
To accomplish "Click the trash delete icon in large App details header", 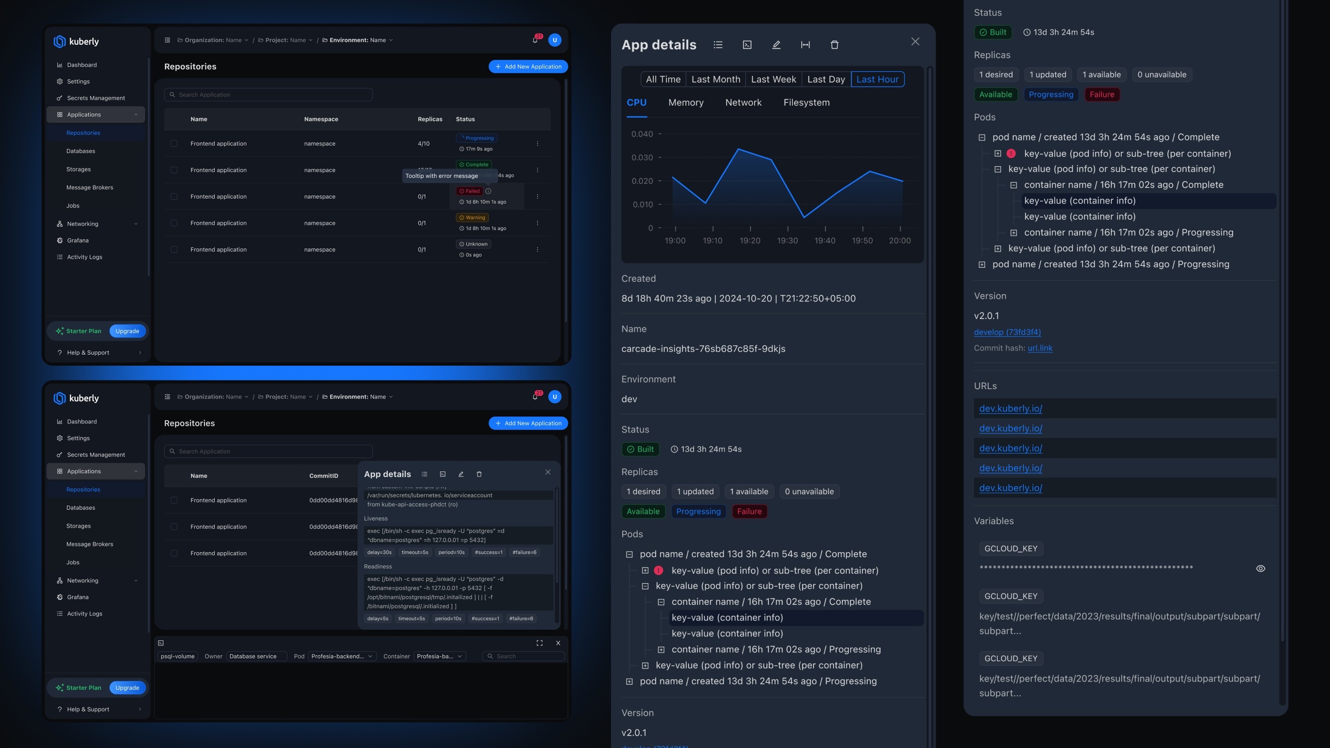I will tap(834, 45).
